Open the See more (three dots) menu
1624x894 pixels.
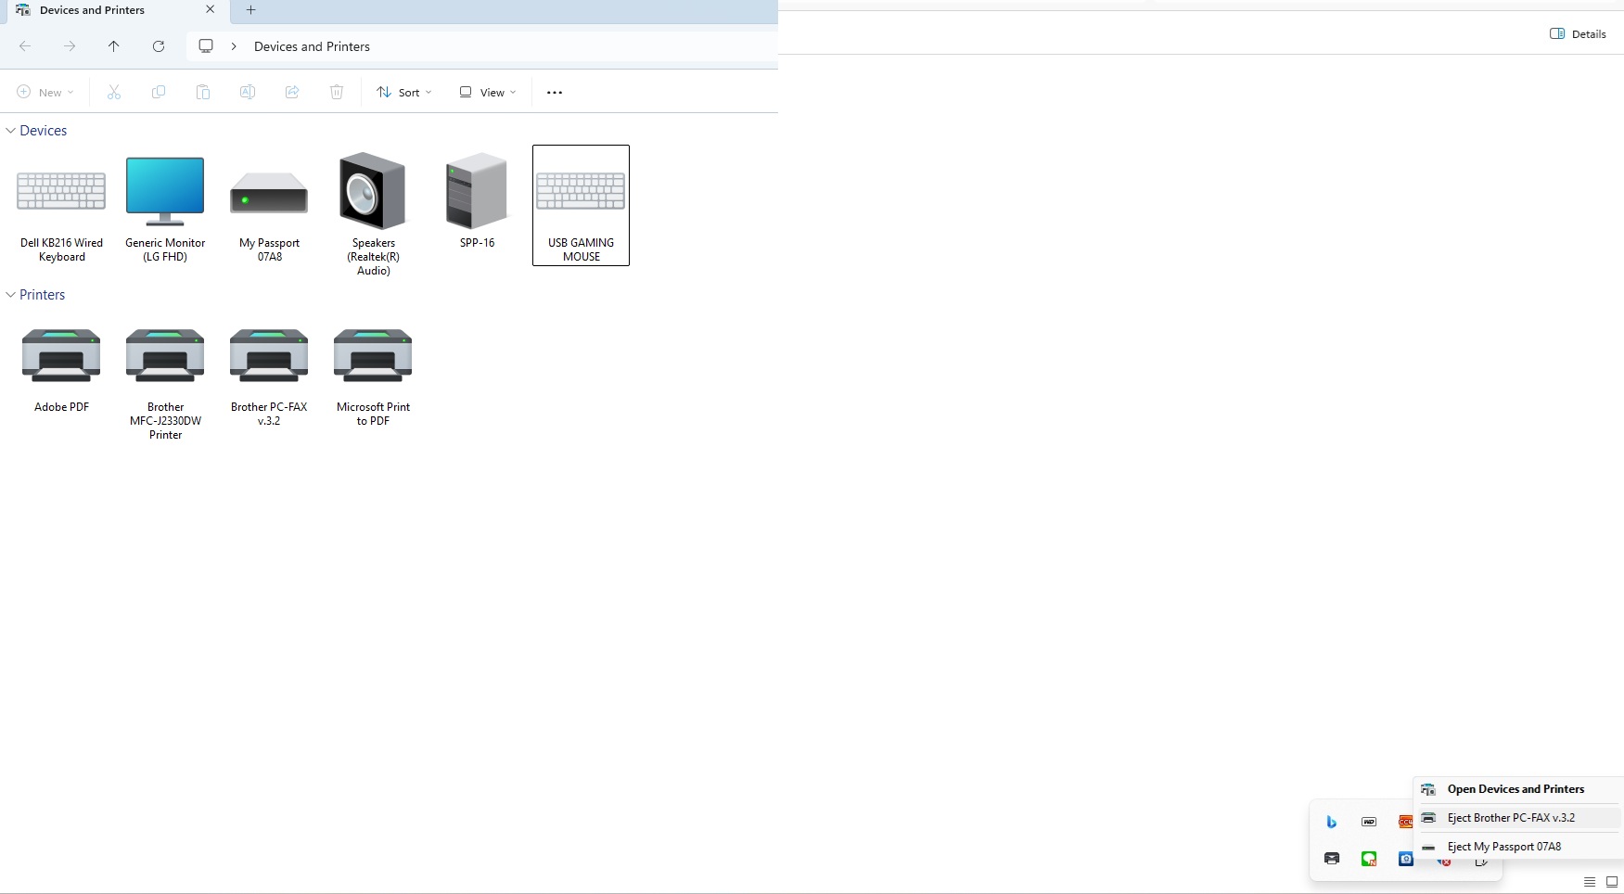[555, 92]
